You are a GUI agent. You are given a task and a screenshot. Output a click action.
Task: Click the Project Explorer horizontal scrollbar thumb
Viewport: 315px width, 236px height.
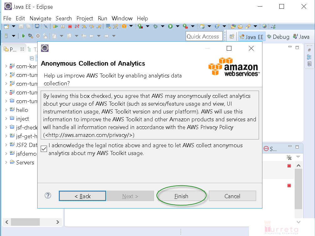(x=25, y=222)
